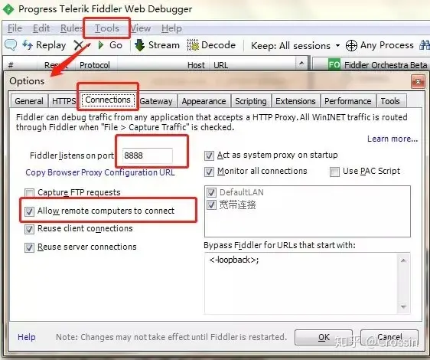
Task: Click the port field showing 8888
Action: [147, 155]
